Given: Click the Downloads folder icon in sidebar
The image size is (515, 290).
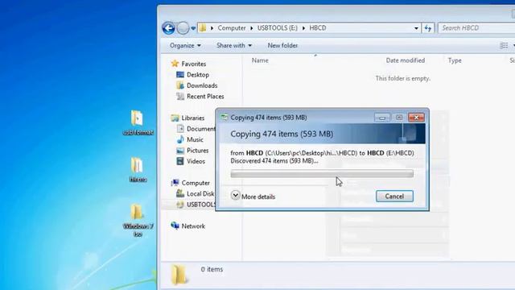Looking at the screenshot, I should tap(180, 85).
